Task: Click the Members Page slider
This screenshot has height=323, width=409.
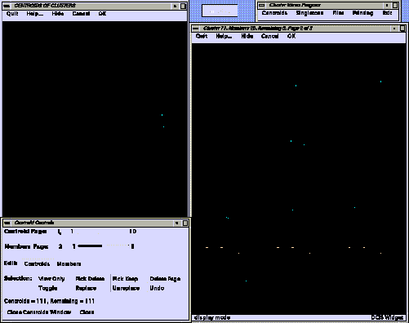Action: [104, 246]
